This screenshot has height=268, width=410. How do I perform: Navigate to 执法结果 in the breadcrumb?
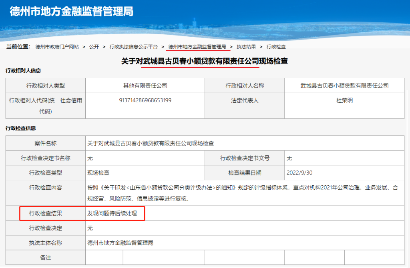point(246,47)
